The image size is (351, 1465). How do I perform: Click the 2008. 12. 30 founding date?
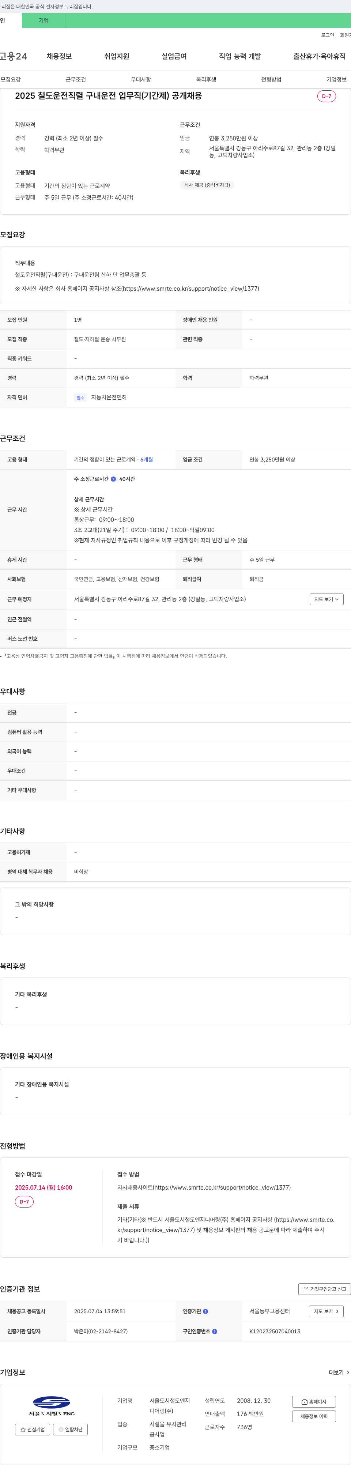tap(254, 1401)
